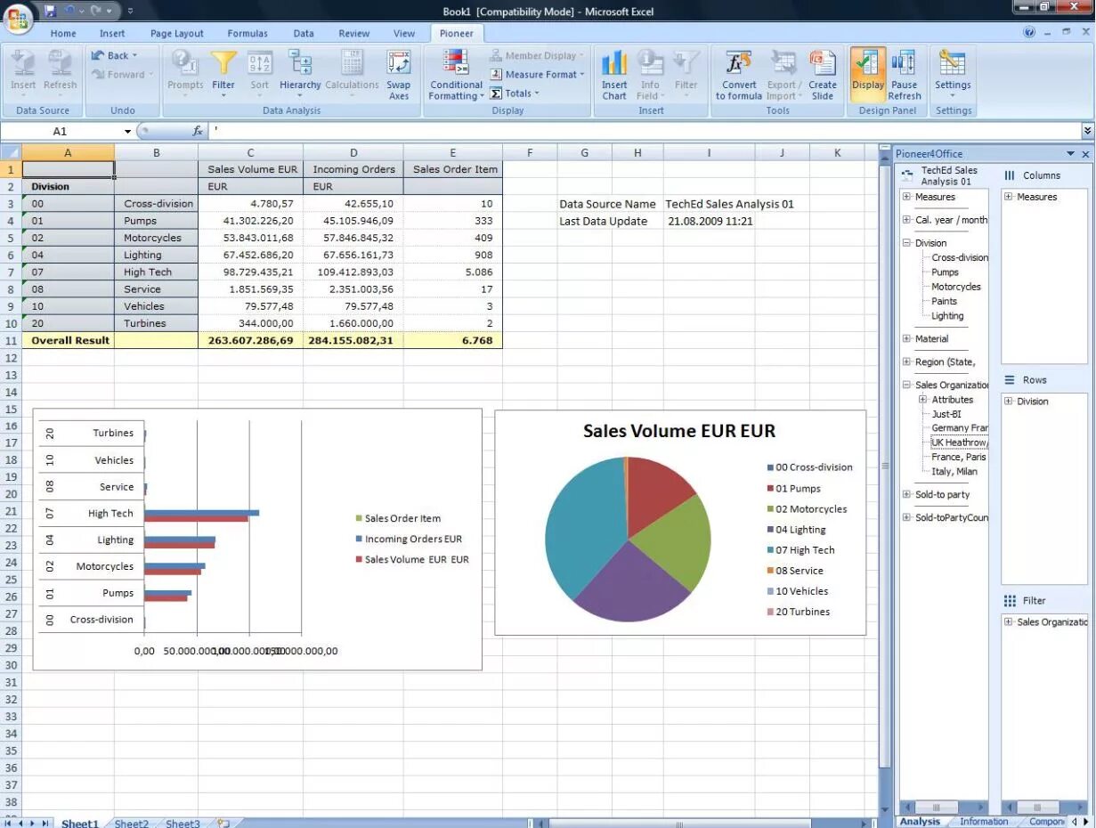Expand the formula bar with the chevron
This screenshot has height=828, width=1096.
pos(1087,131)
